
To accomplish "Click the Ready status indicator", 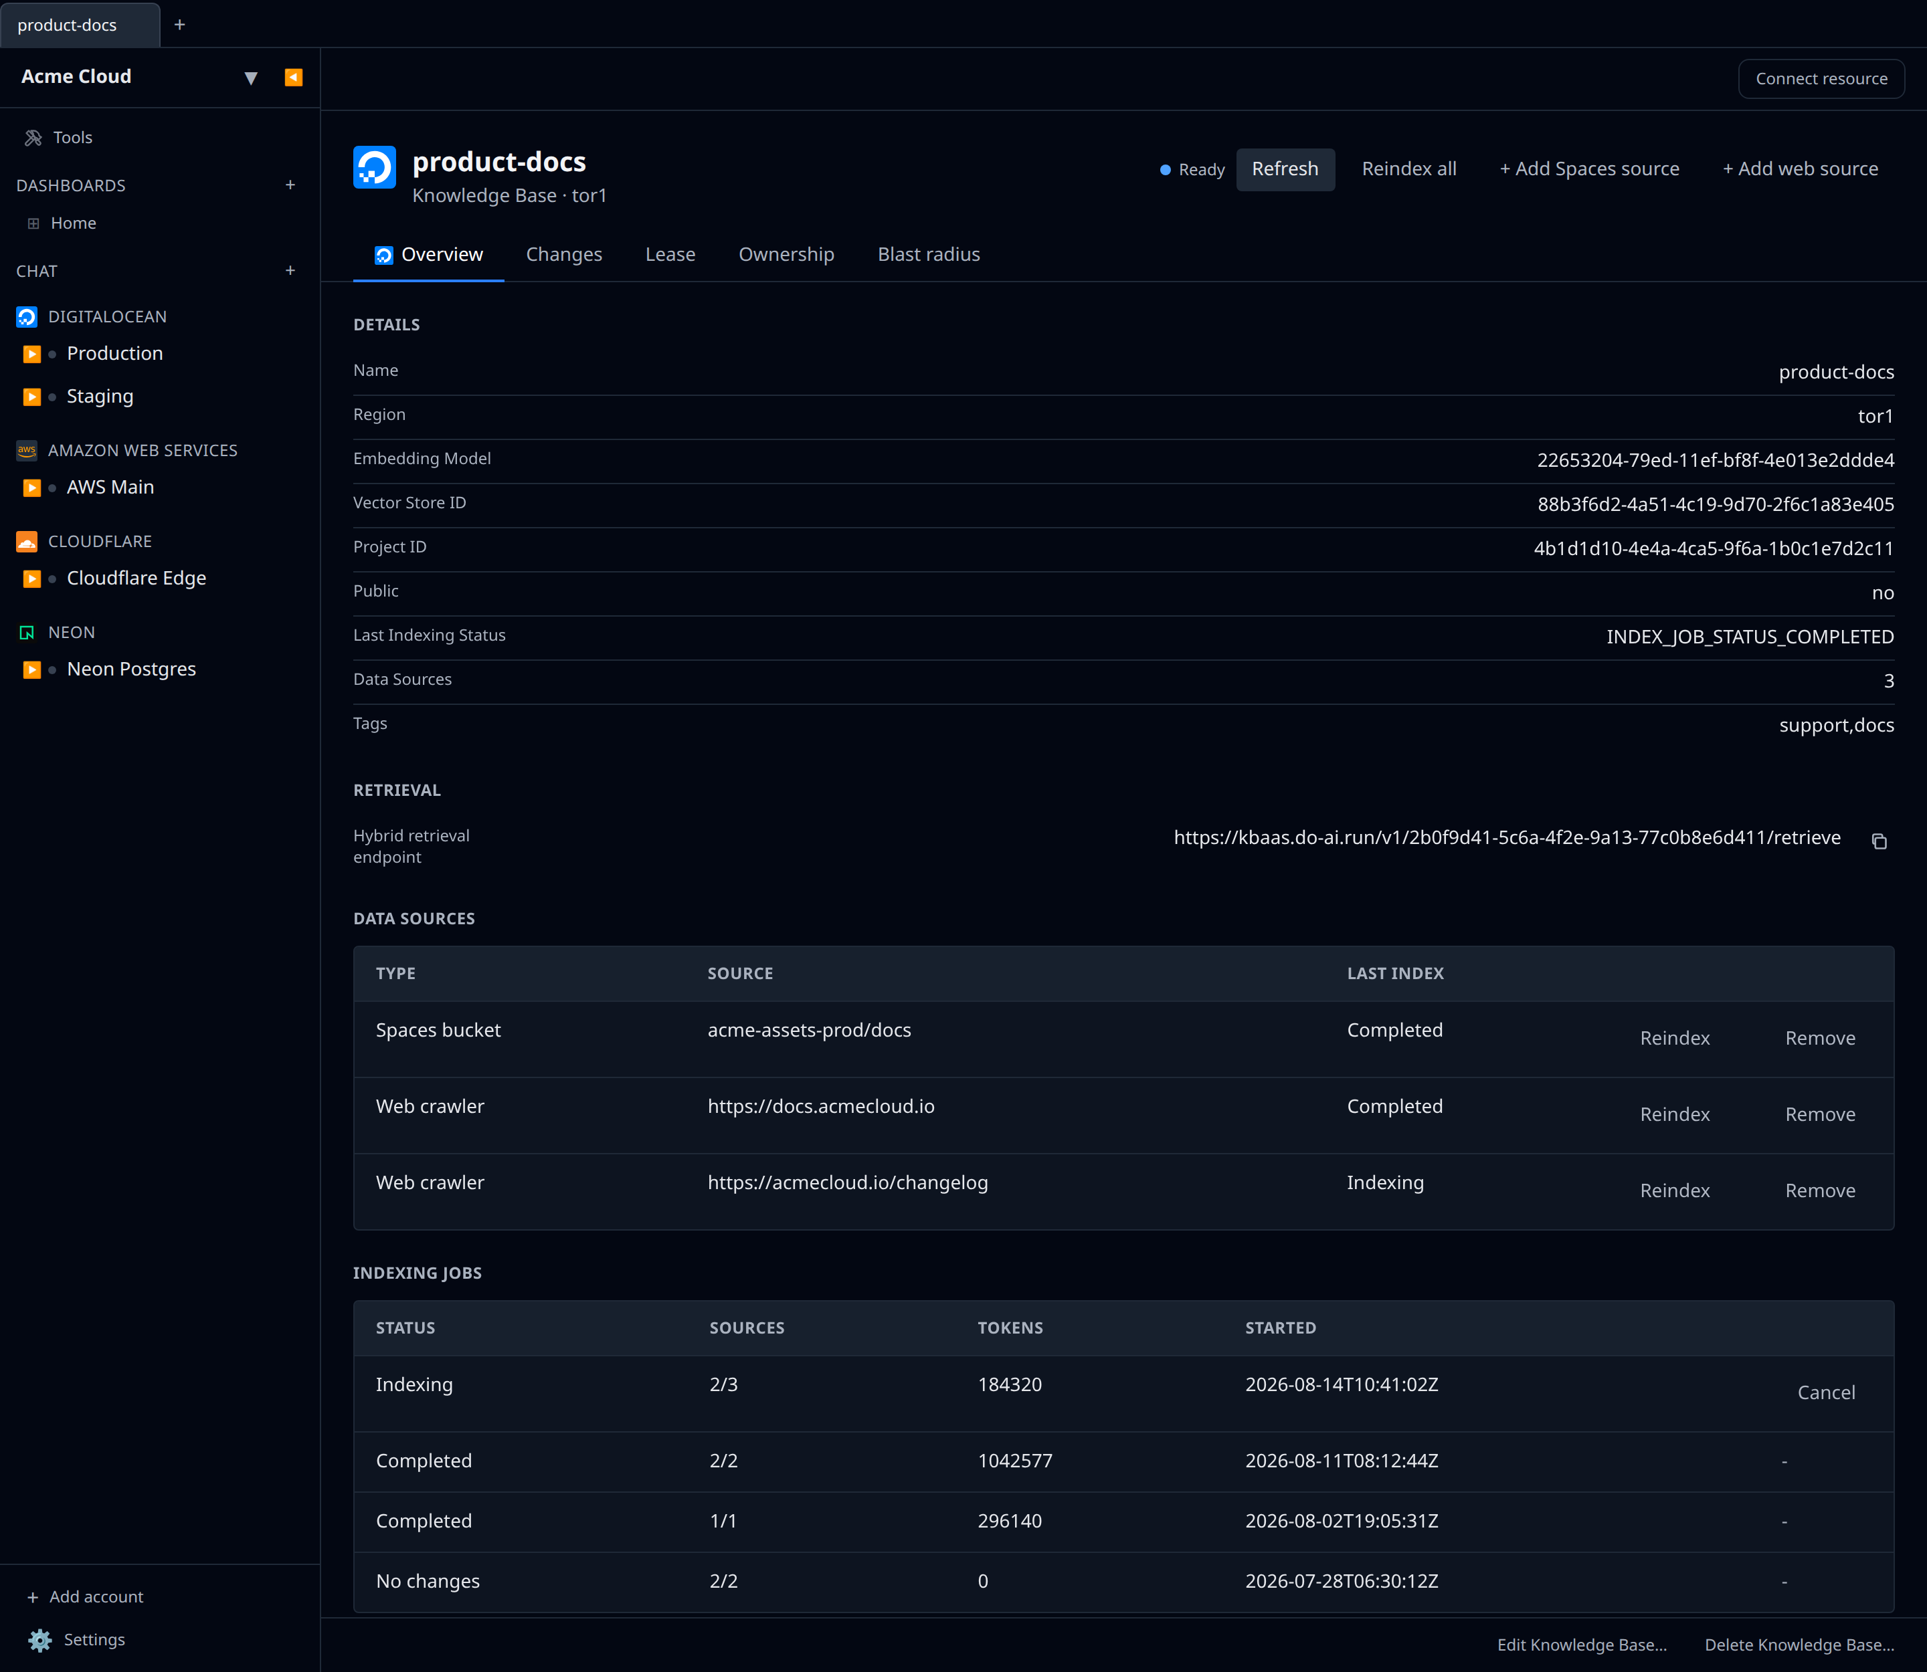I will click(x=1191, y=170).
